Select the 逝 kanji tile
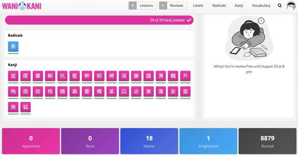The height and width of the screenshot is (155, 298). 13,76
